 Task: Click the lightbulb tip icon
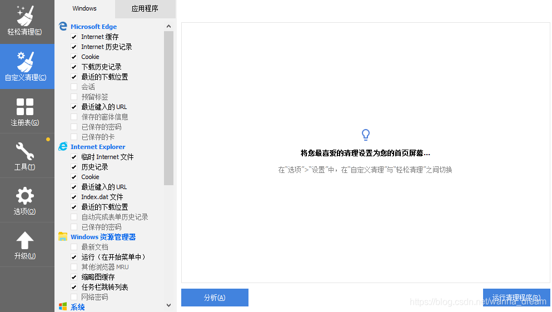[366, 135]
